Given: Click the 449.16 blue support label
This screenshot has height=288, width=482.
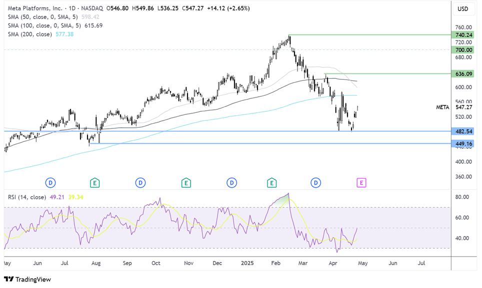Looking at the screenshot, I should (x=462, y=144).
